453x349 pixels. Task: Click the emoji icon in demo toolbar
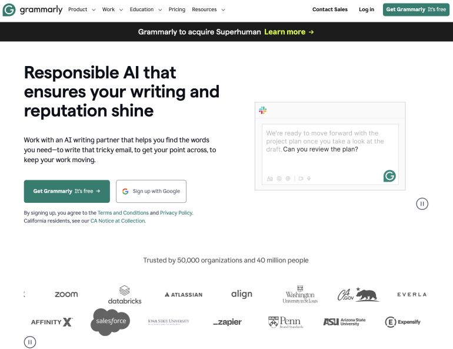(x=279, y=179)
